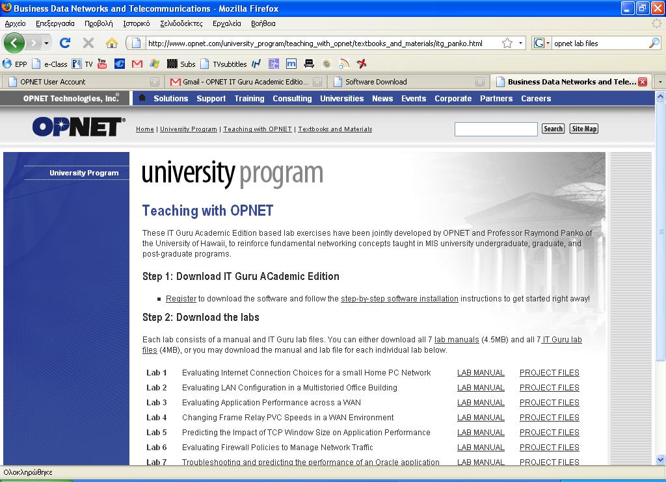666x482 pixels.
Task: Open the list all tabs dropdown
Action: click(660, 81)
